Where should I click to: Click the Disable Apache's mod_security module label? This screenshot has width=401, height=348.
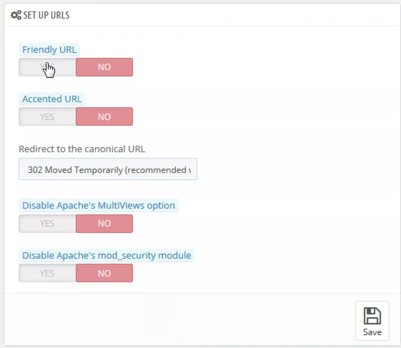(107, 255)
